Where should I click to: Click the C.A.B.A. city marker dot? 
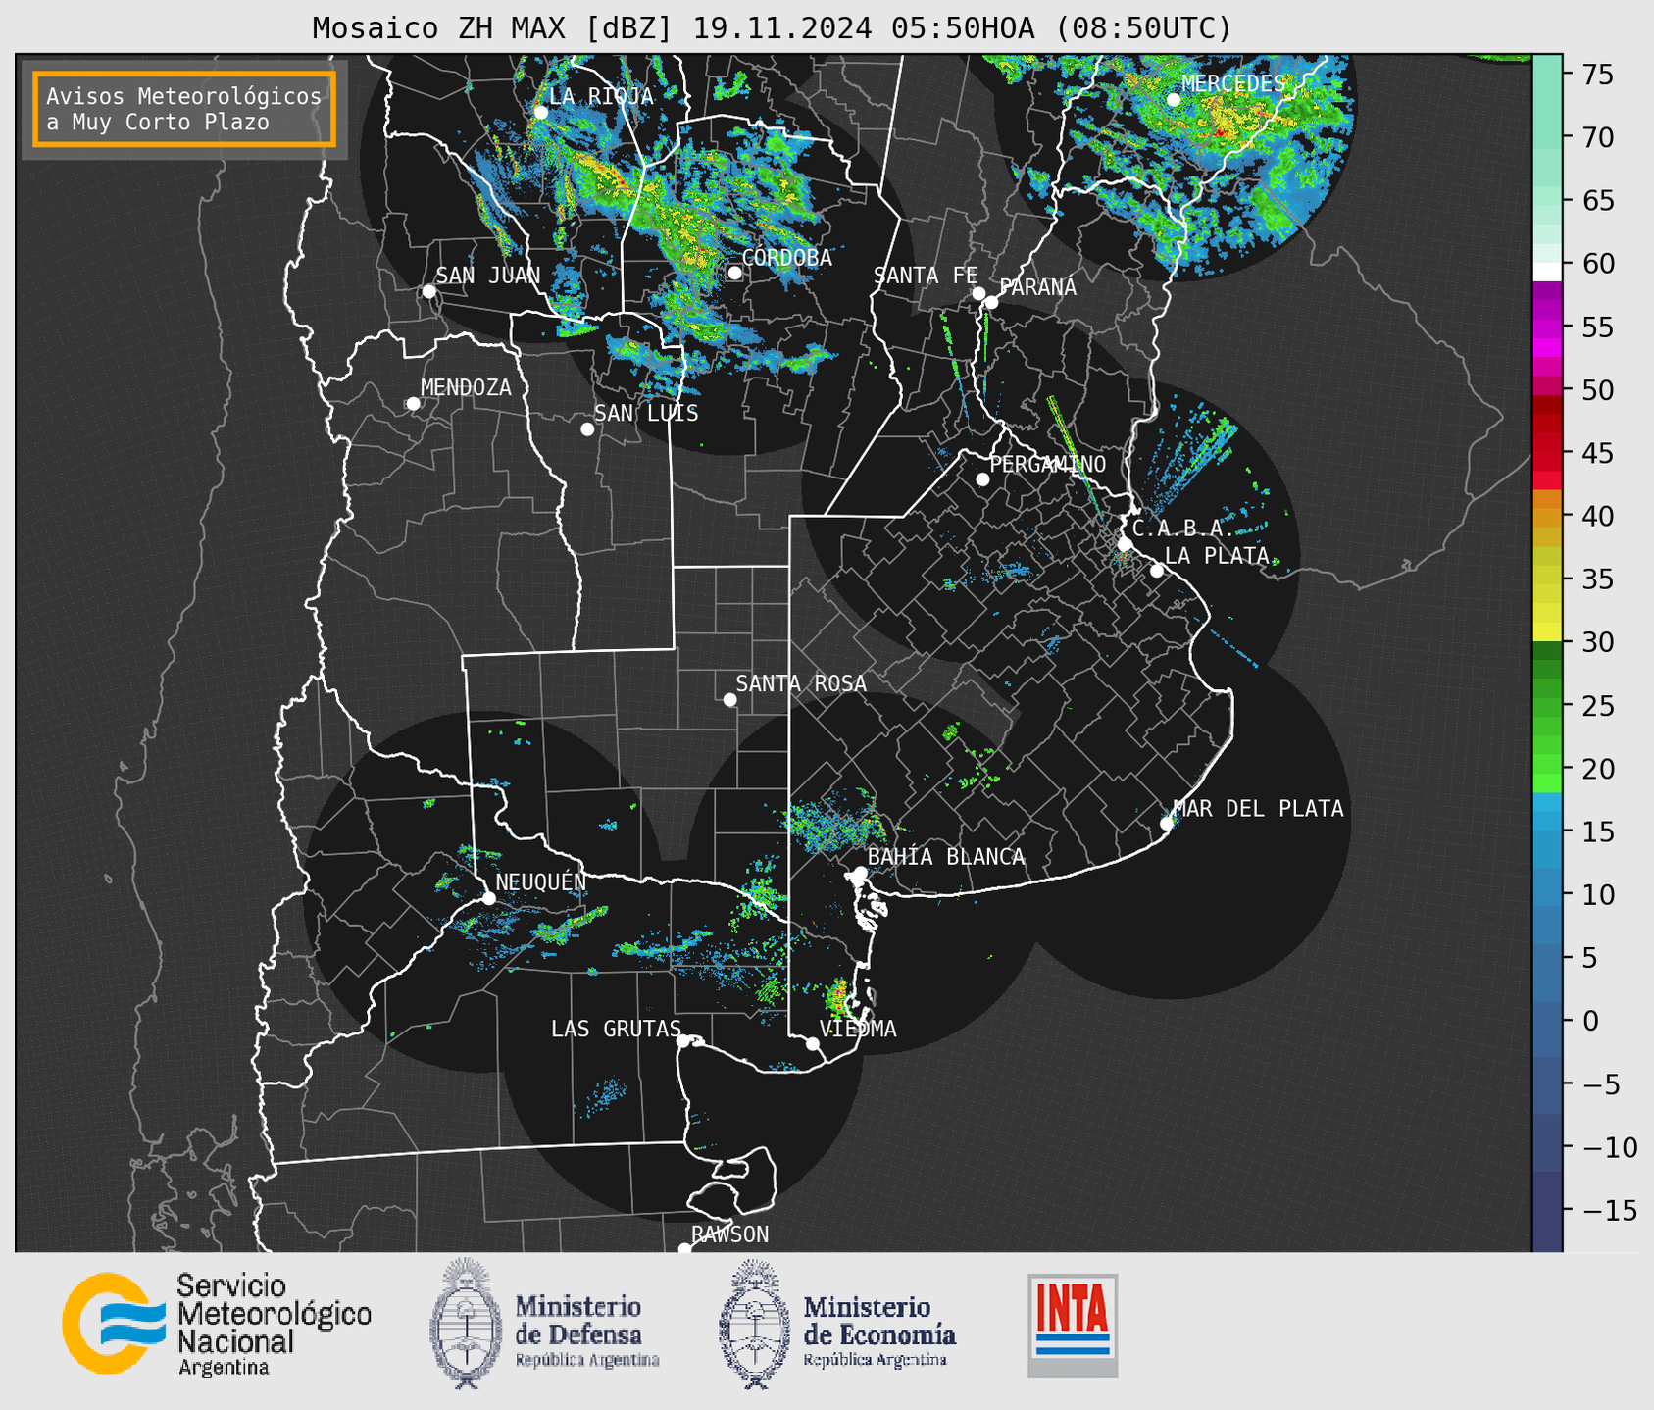(x=1126, y=543)
